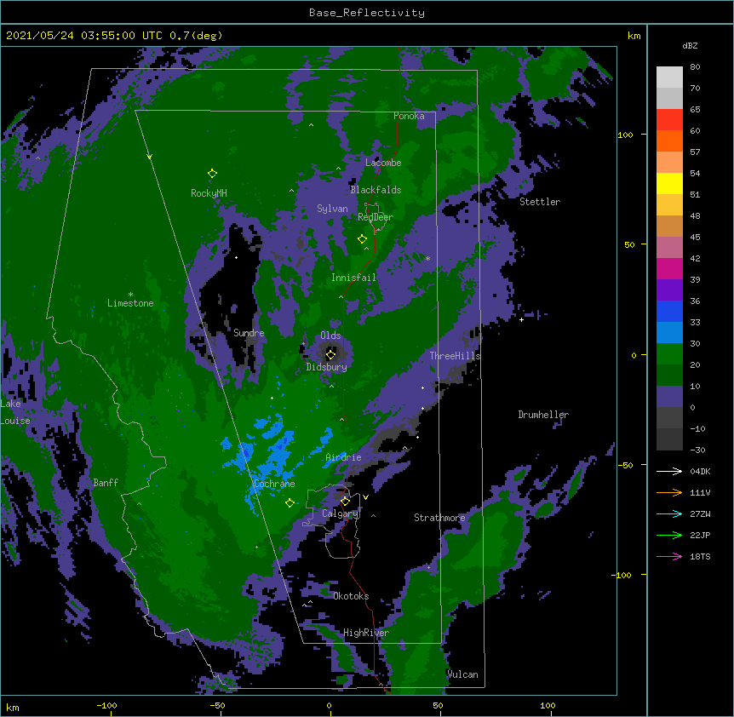
Task: Click the Airdrie label on map
Action: 343,457
